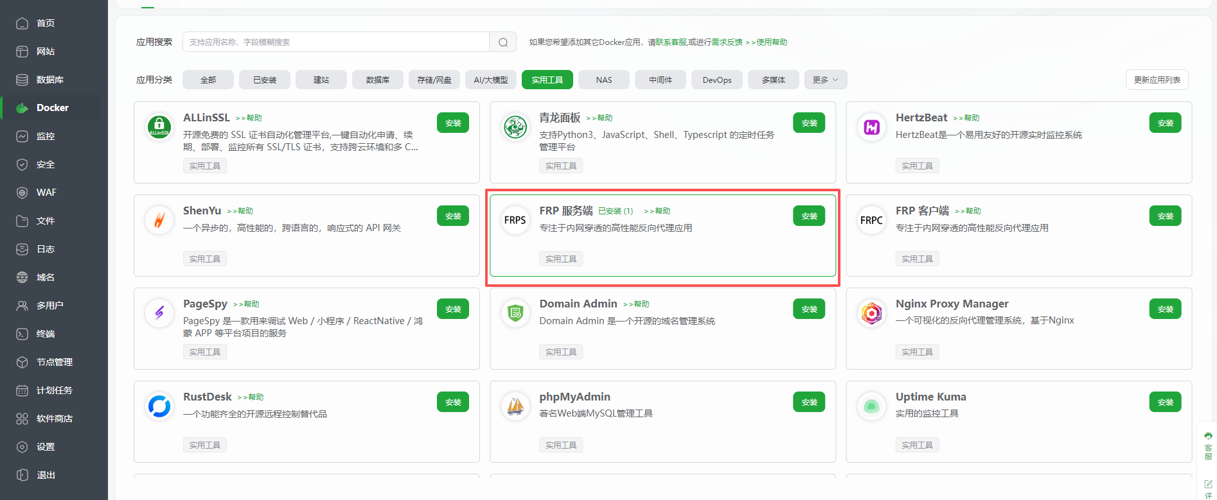Viewport: 1217px width, 500px height.
Task: Click the 青龙面板 app icon
Action: coord(515,127)
